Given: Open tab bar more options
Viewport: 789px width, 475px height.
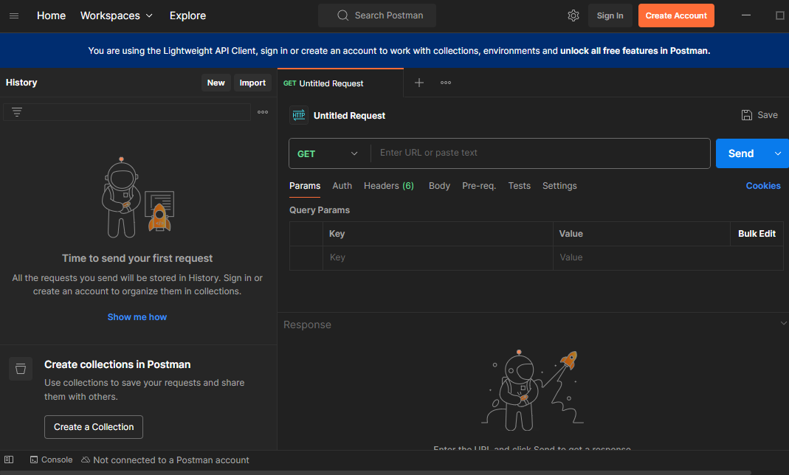Looking at the screenshot, I should tap(446, 83).
